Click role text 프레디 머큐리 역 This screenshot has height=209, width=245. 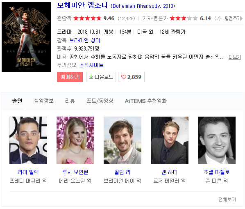pos(28,181)
